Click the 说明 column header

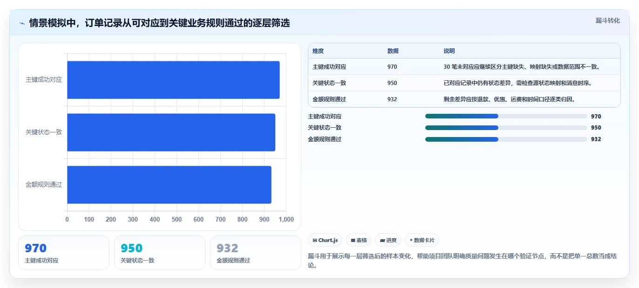(x=449, y=51)
